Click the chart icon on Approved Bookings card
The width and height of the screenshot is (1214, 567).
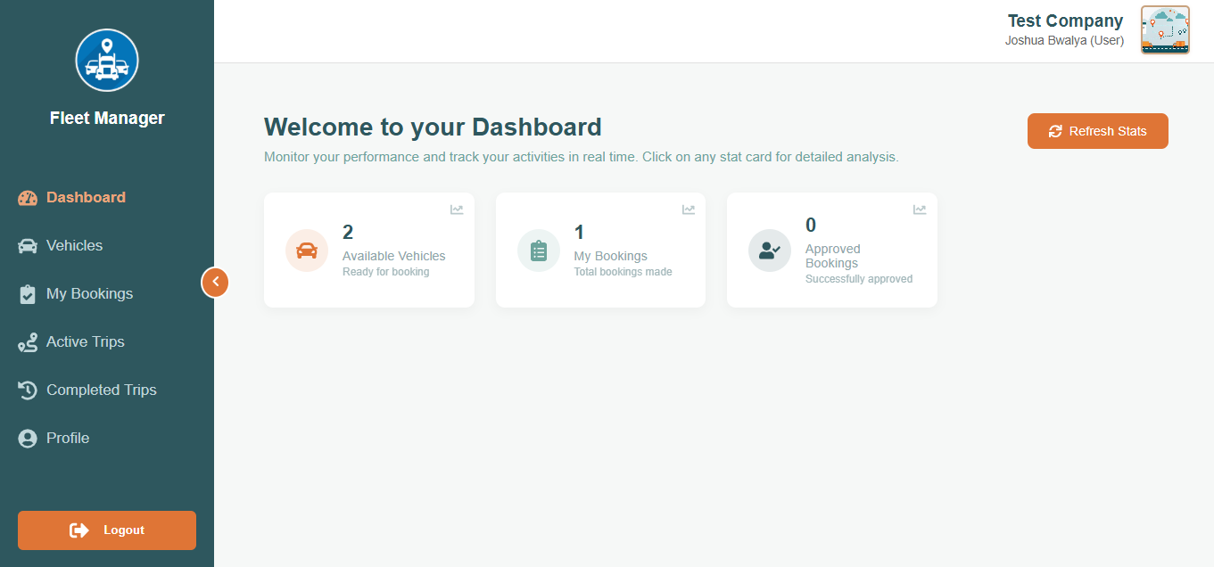(x=919, y=210)
